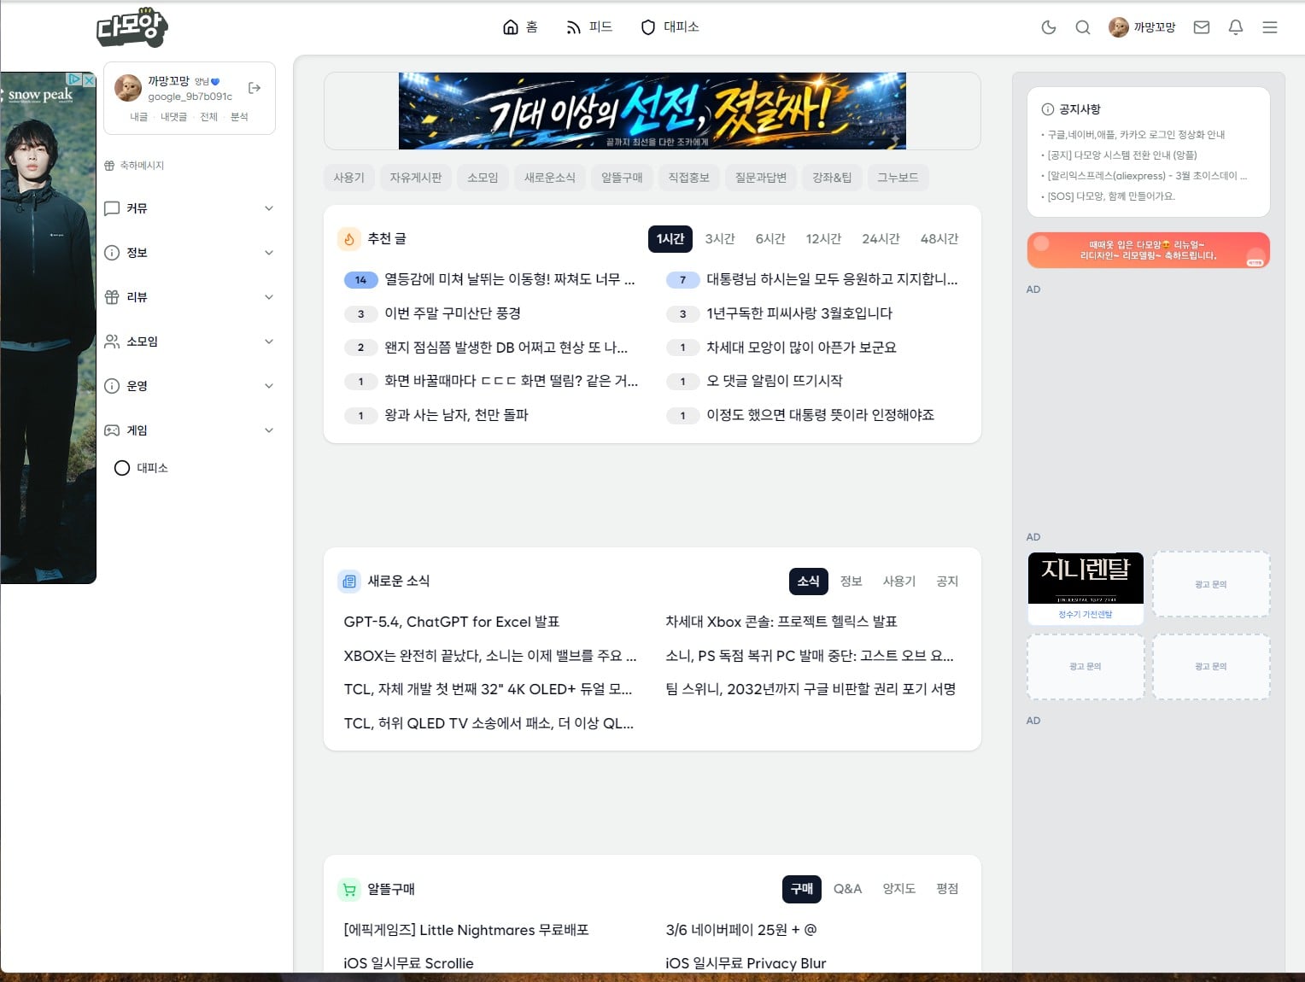This screenshot has height=982, width=1305.
Task: Open 내댓글 link in profile card
Action: [173, 117]
